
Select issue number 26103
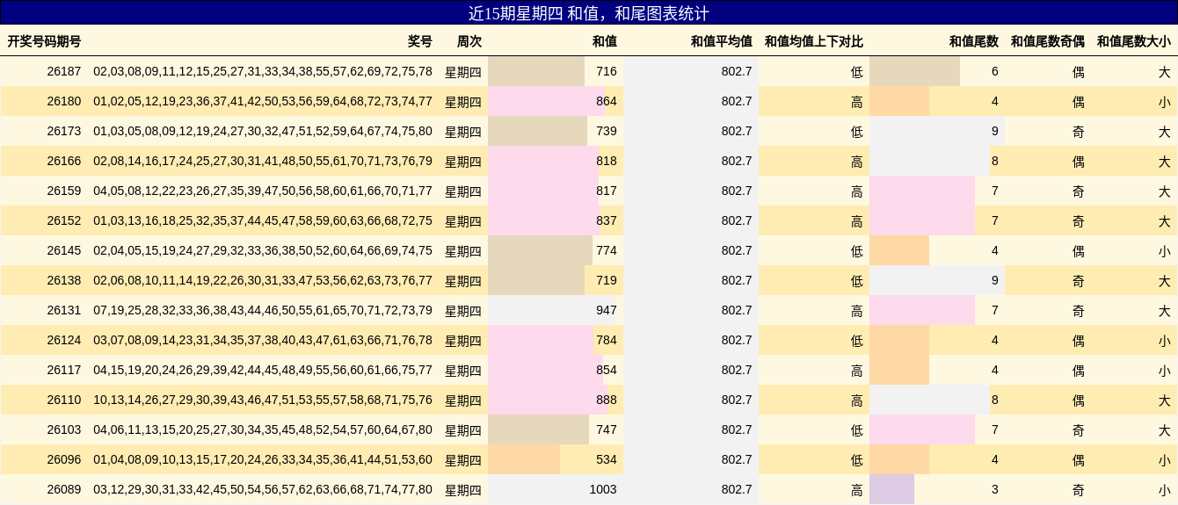tap(64, 429)
